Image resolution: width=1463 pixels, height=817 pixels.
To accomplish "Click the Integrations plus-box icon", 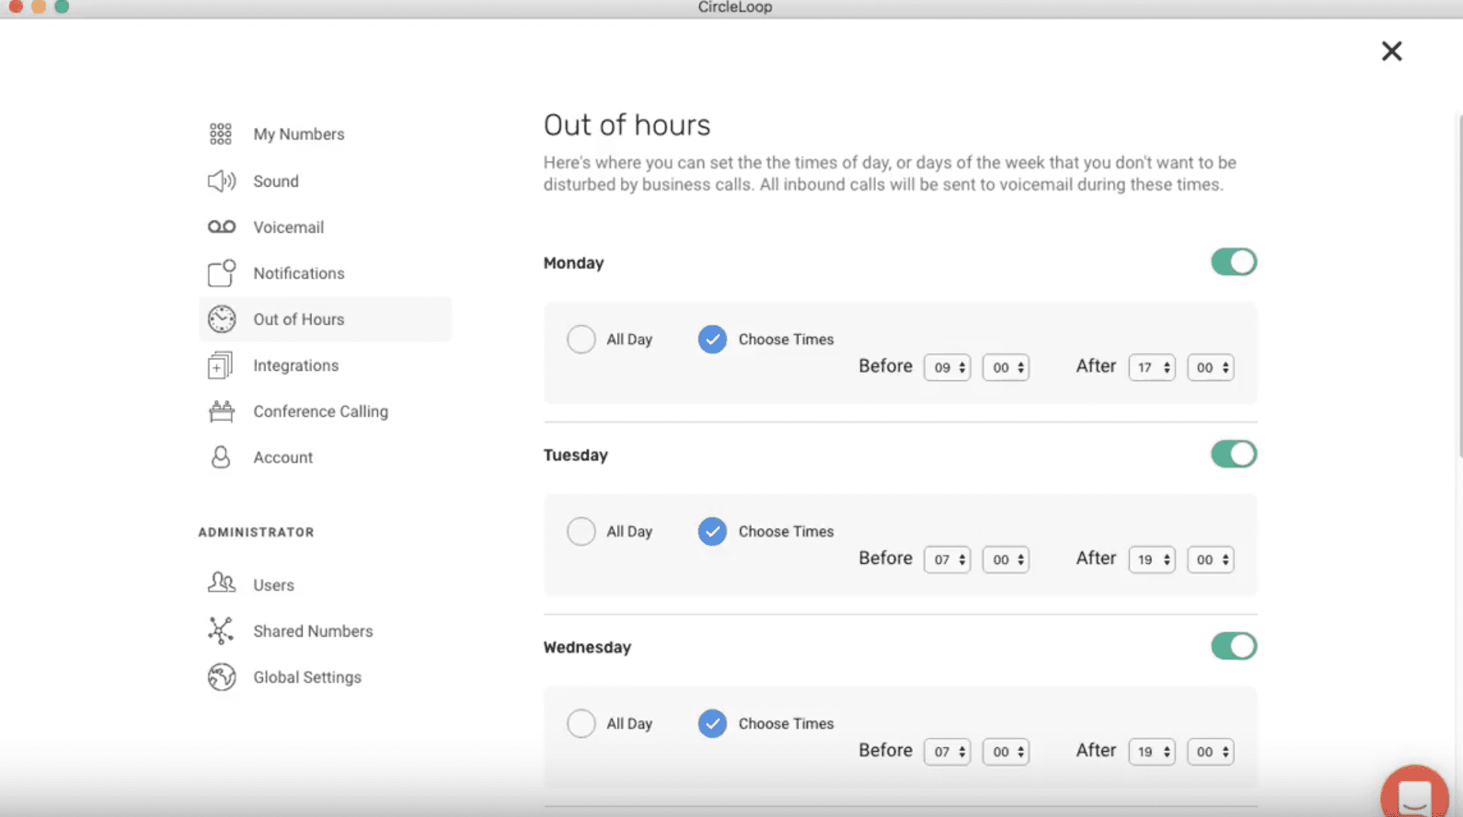I will [x=220, y=365].
